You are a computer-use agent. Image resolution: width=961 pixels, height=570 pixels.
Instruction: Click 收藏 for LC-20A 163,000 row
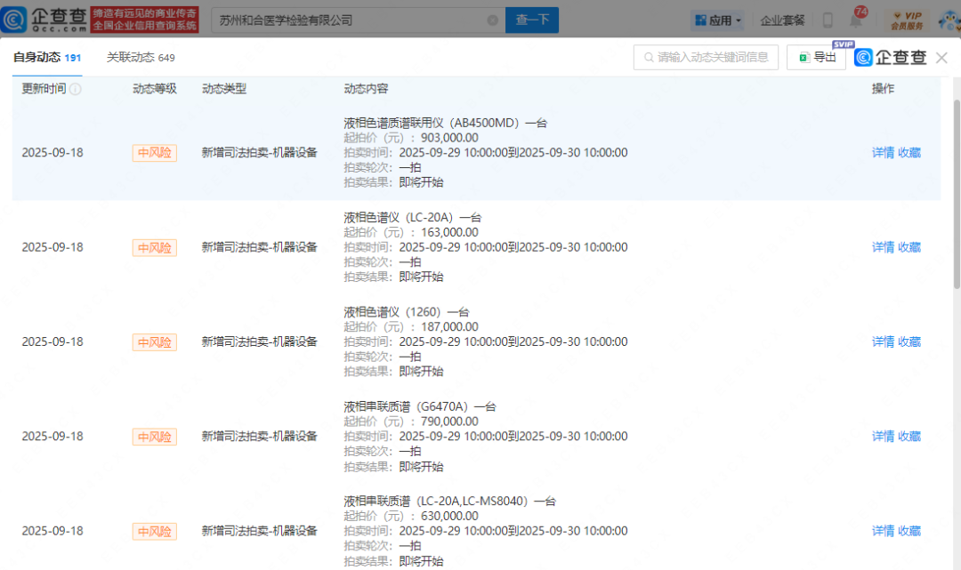(x=909, y=247)
